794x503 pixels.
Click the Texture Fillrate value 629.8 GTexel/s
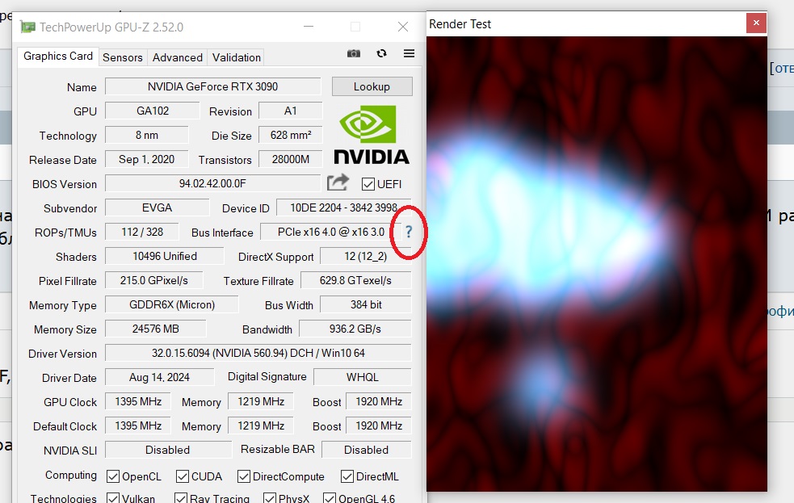tap(356, 281)
